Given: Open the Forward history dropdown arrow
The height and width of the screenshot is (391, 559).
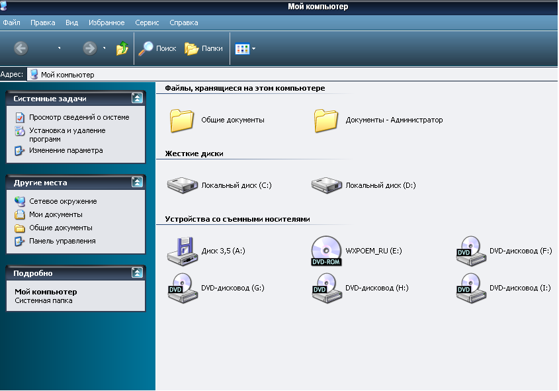Looking at the screenshot, I should (104, 48).
